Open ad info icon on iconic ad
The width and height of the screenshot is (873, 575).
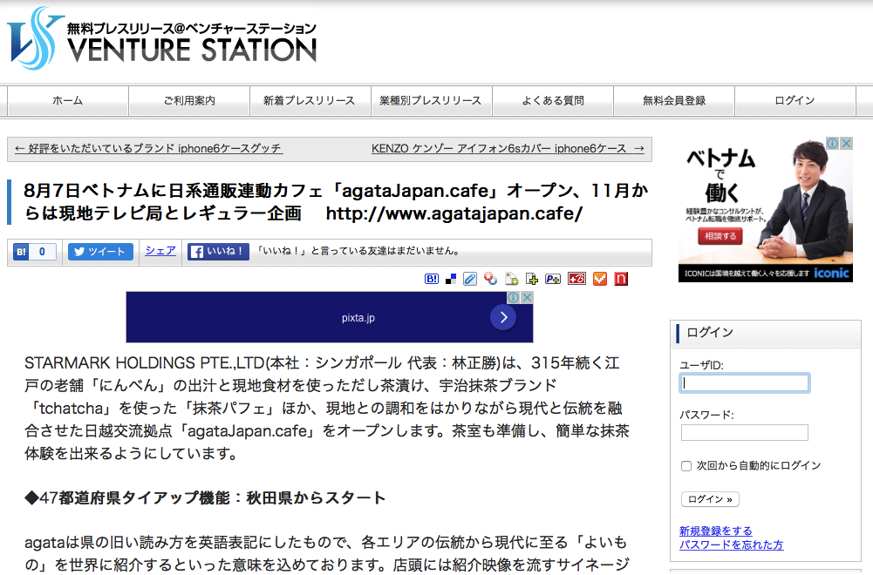pyautogui.click(x=832, y=144)
